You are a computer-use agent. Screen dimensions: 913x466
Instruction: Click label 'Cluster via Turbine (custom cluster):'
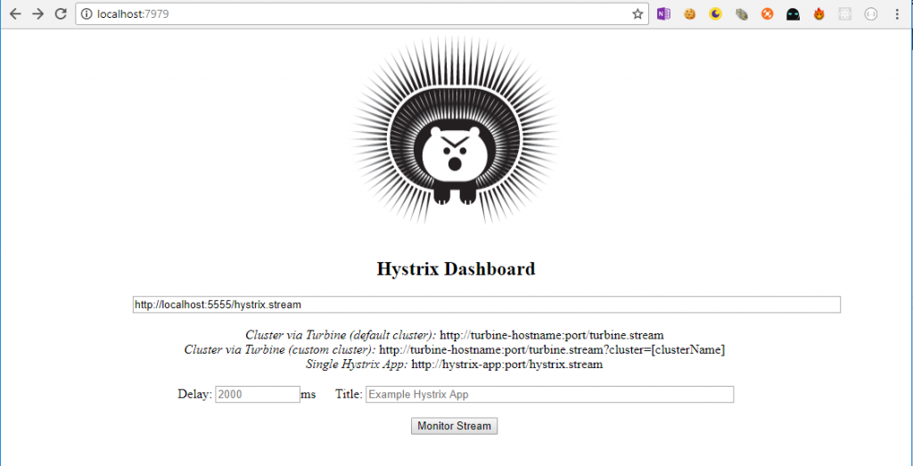tap(280, 350)
